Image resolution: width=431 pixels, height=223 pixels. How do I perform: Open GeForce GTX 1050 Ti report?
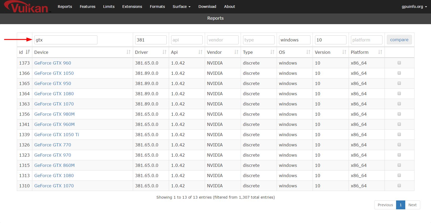tap(56, 135)
